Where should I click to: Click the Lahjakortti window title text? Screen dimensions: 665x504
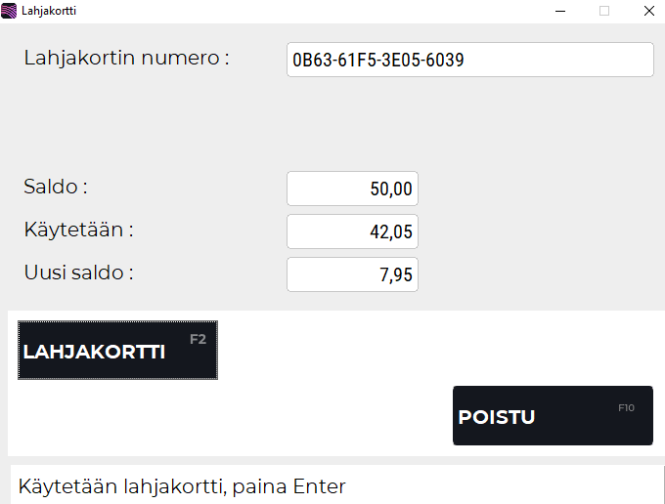pos(49,11)
